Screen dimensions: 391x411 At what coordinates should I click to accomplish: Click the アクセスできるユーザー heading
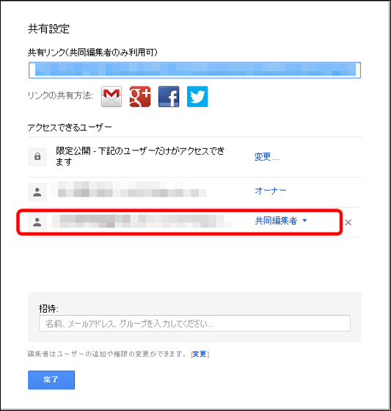pos(70,128)
